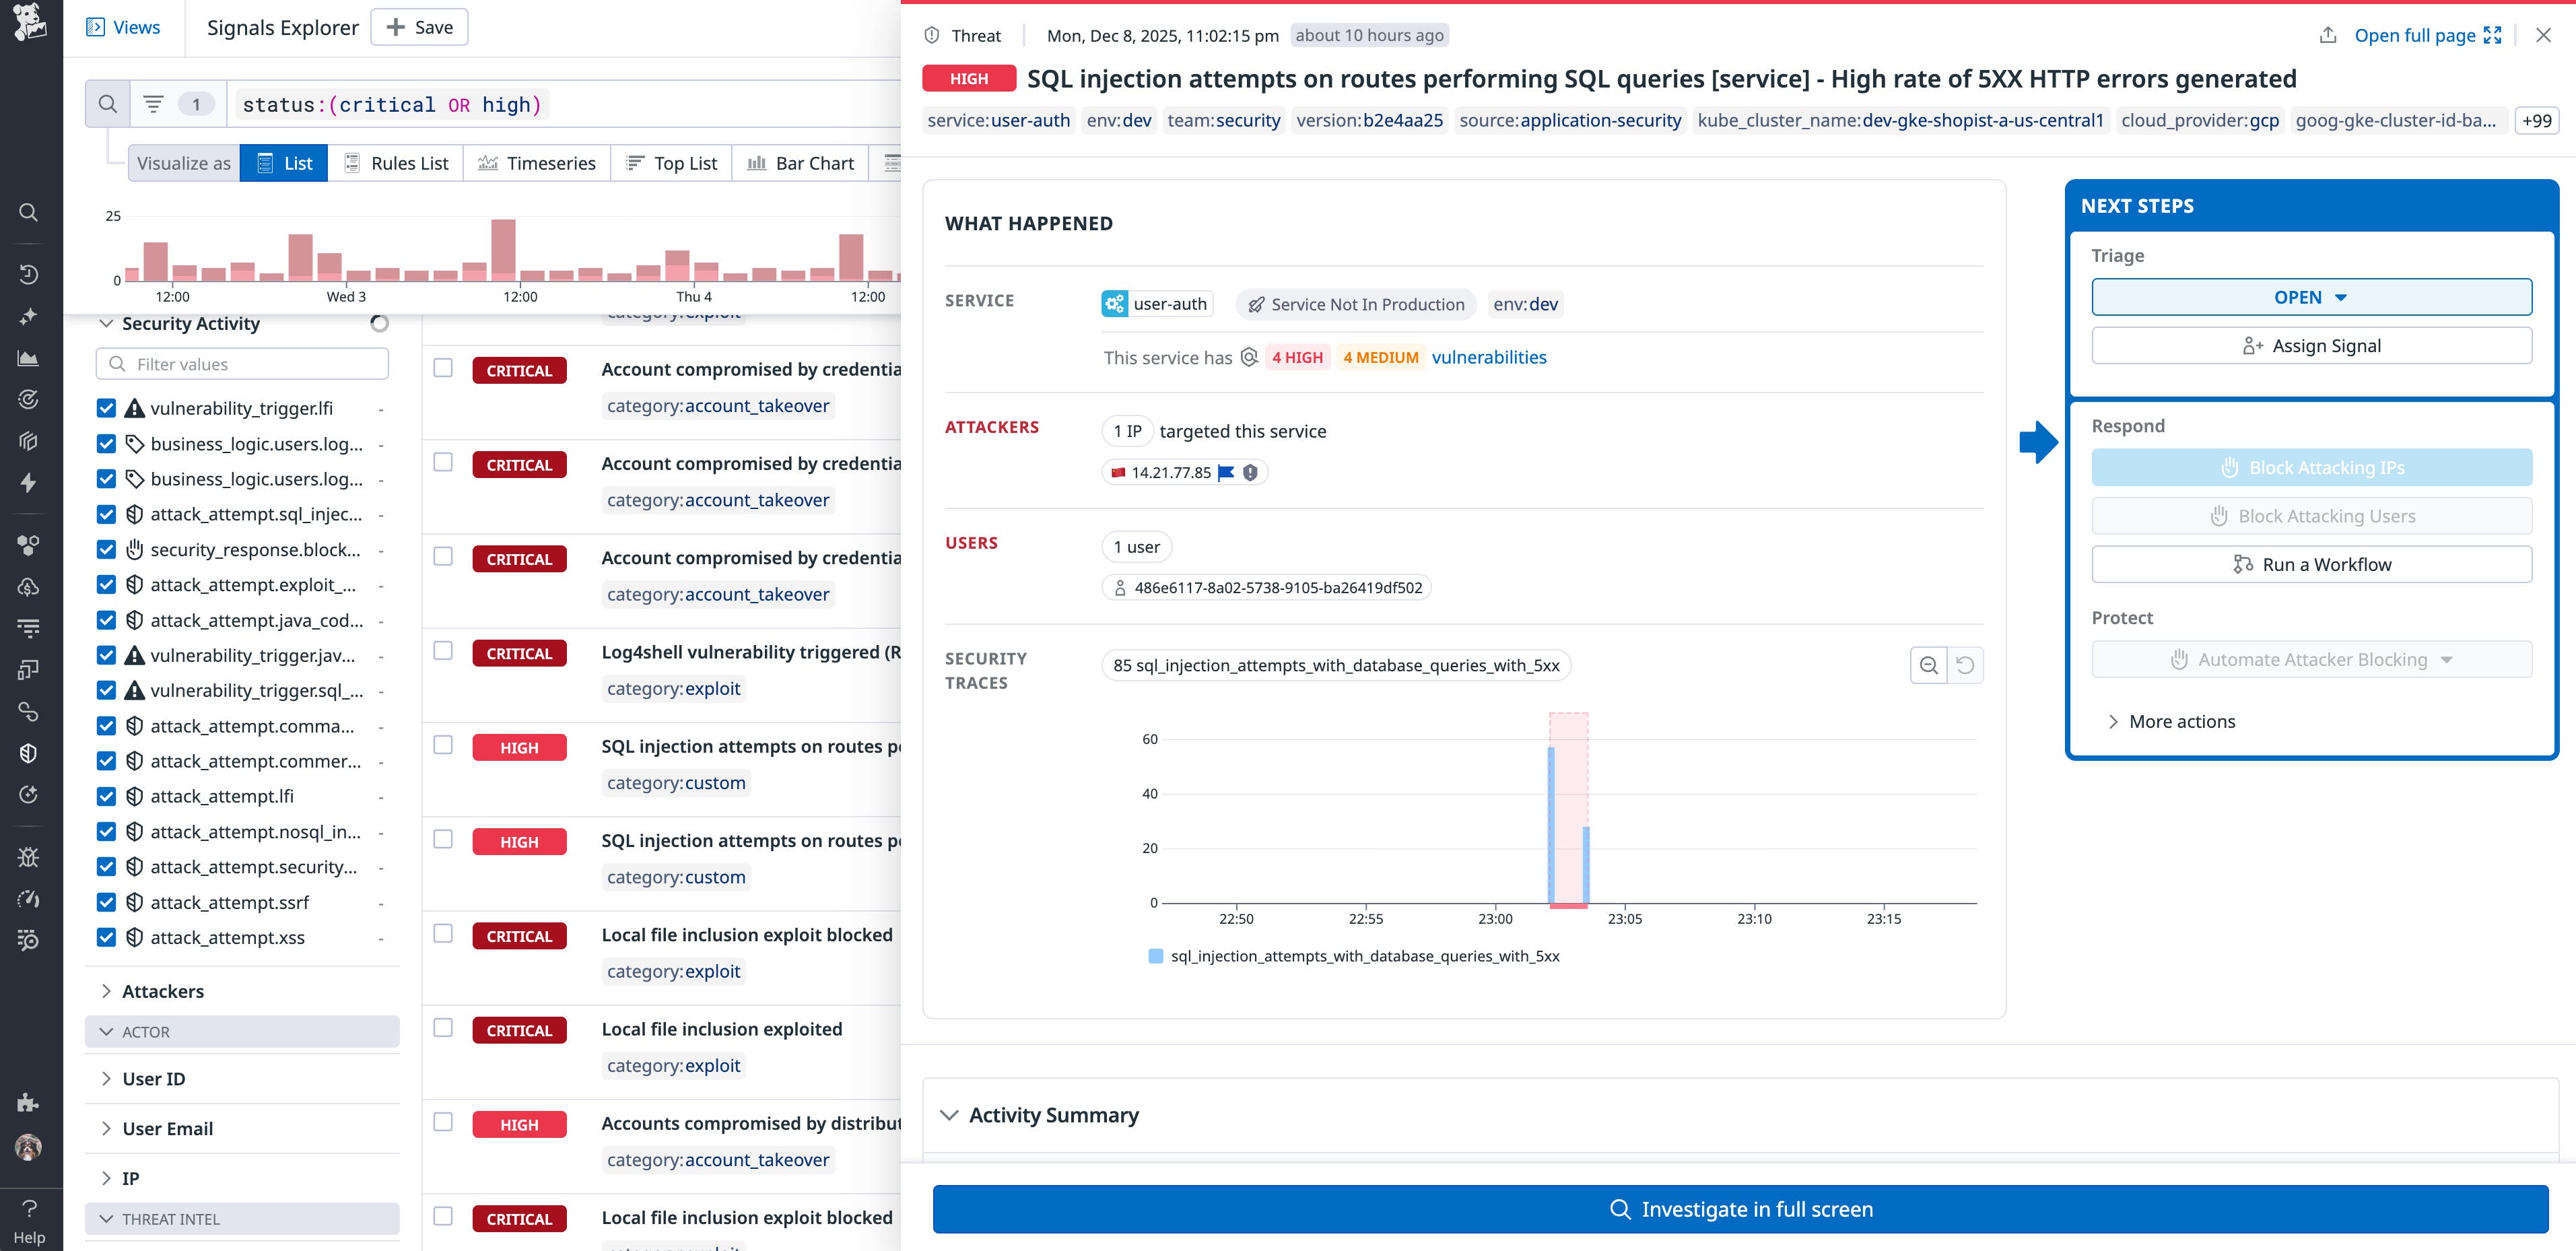This screenshot has height=1251, width=2576.
Task: Select the Log4shell vulnerability signal checkbox
Action: point(443,651)
